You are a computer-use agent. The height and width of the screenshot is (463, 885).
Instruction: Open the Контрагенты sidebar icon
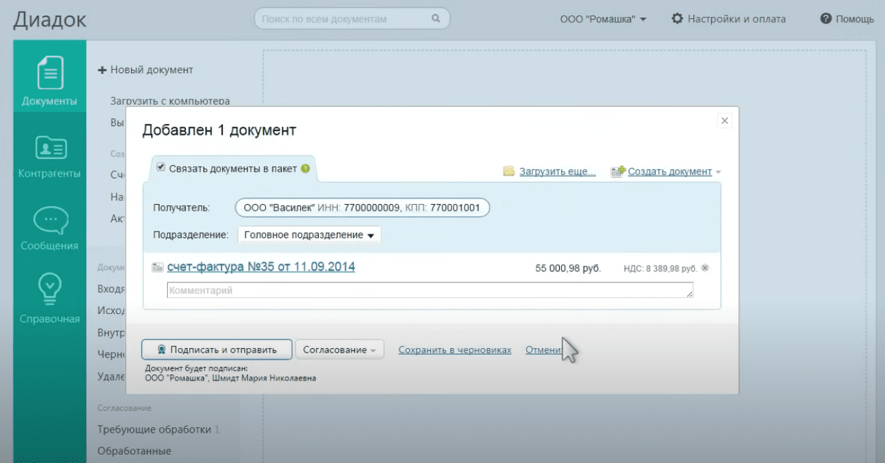(51, 147)
